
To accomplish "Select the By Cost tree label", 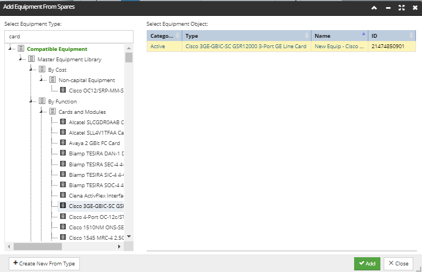I will pos(57,70).
